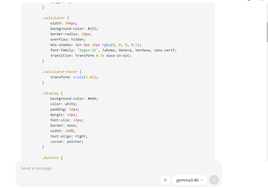Click the width: 100% line
This screenshot has width=268, height=188.
62,131
